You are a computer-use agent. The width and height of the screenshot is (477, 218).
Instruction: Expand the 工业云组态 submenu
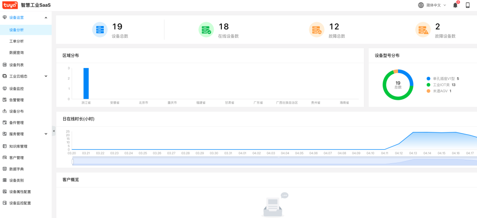[46, 76]
